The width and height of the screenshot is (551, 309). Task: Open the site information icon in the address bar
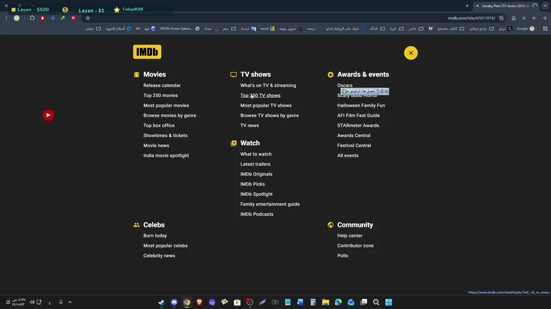pyautogui.click(x=501, y=18)
